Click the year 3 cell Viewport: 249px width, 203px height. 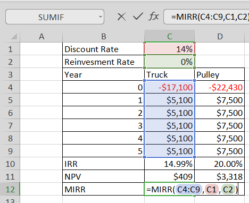pos(104,125)
